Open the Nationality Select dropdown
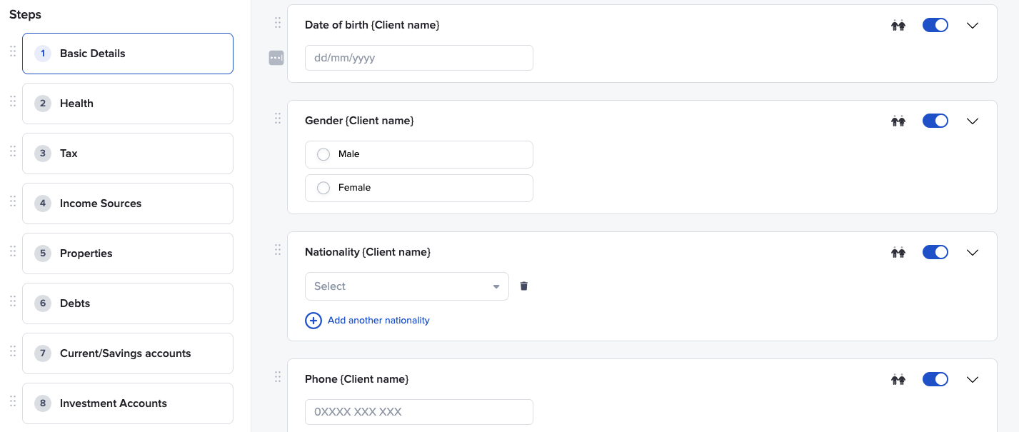The image size is (1019, 432). point(406,286)
